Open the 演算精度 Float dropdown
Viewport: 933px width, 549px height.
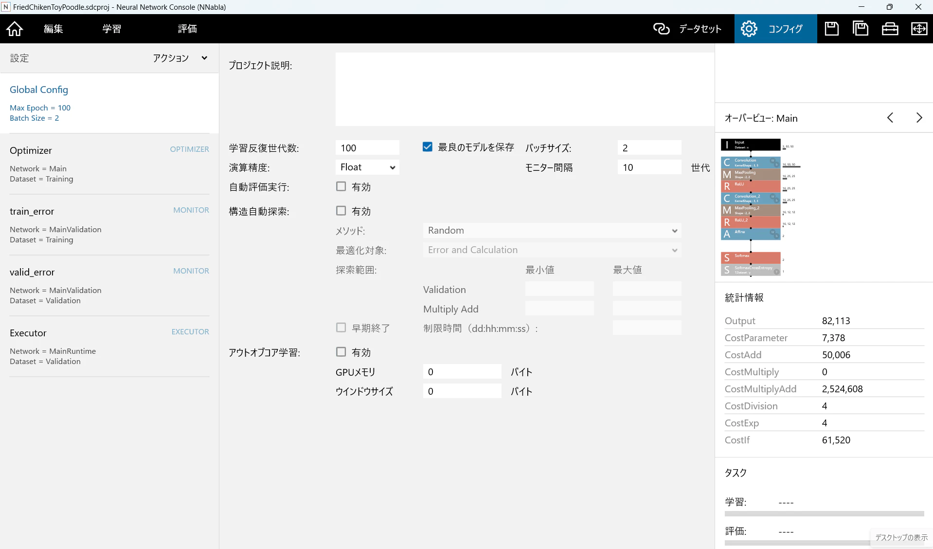click(x=367, y=167)
